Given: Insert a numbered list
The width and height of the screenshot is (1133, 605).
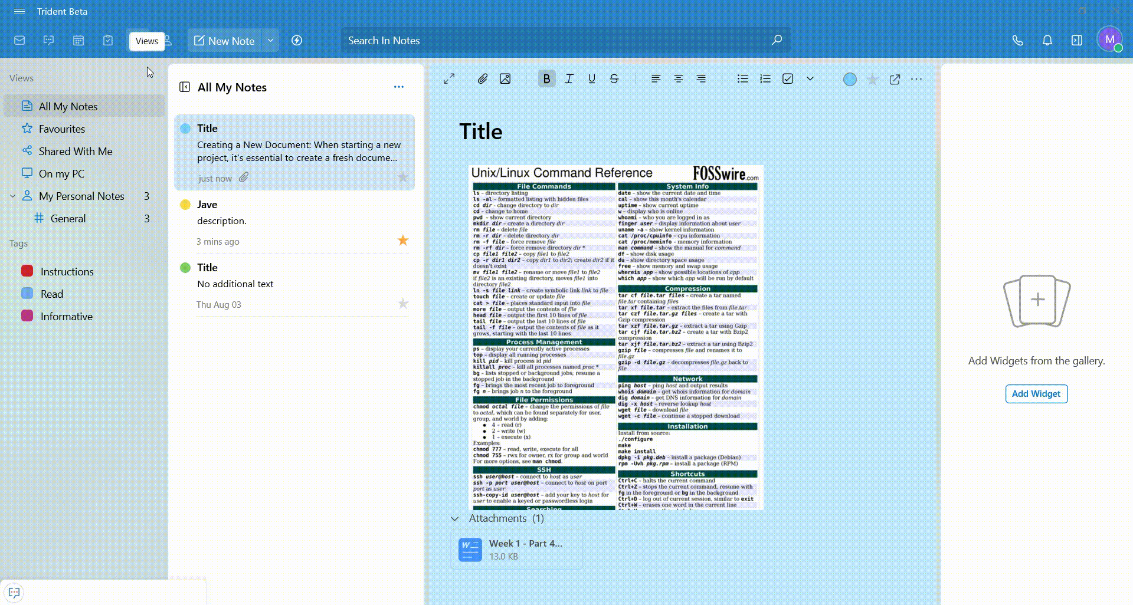Looking at the screenshot, I should pos(765,79).
